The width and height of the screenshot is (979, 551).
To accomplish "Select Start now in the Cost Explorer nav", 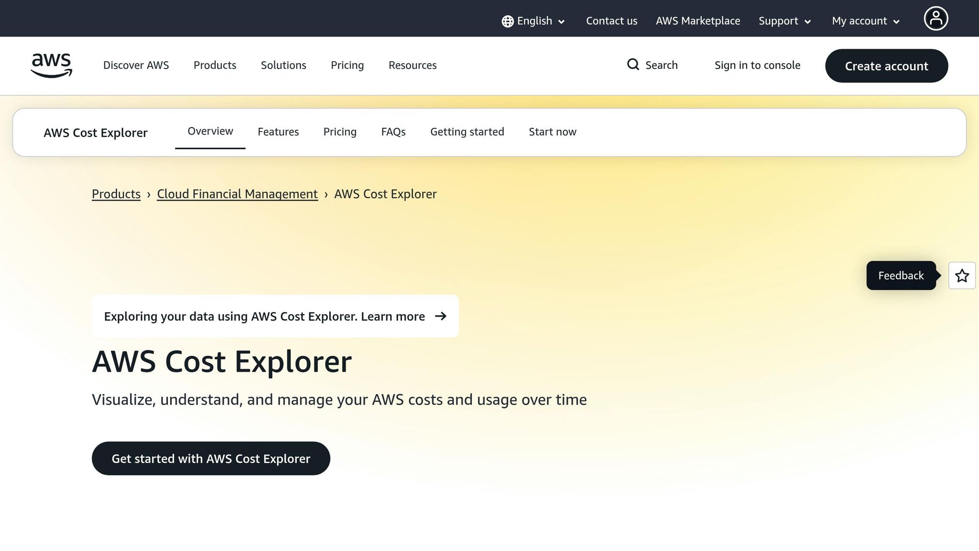I will pos(552,132).
